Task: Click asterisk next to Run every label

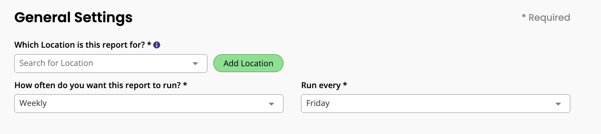Action: pyautogui.click(x=345, y=84)
